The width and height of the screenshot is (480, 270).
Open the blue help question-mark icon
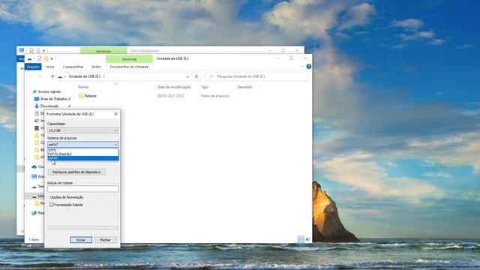click(x=308, y=67)
